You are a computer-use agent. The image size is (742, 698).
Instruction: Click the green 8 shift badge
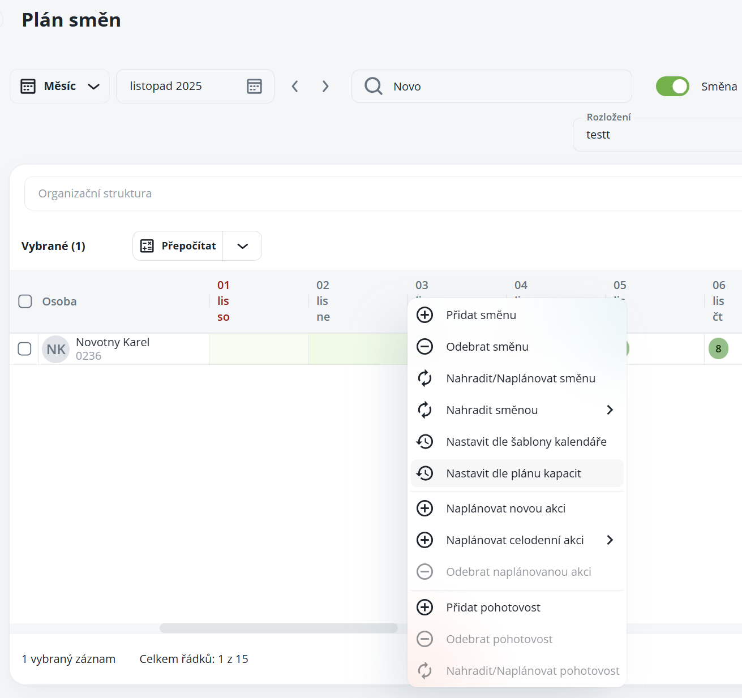718,348
